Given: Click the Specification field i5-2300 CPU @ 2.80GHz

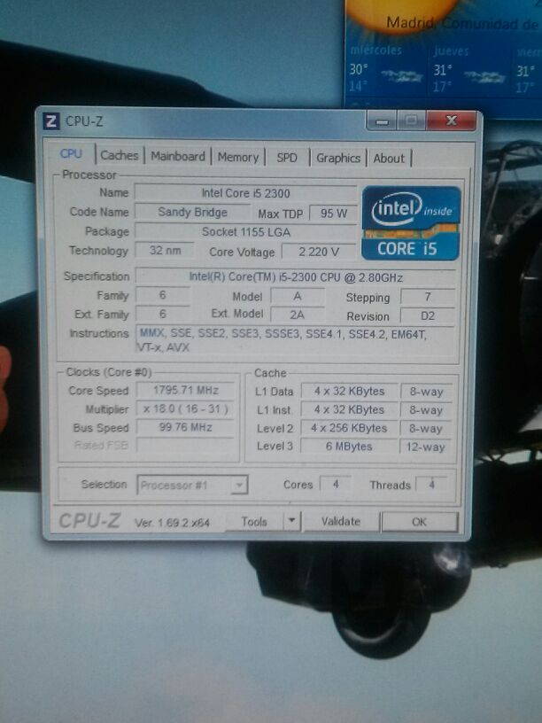Looking at the screenshot, I should tap(295, 277).
